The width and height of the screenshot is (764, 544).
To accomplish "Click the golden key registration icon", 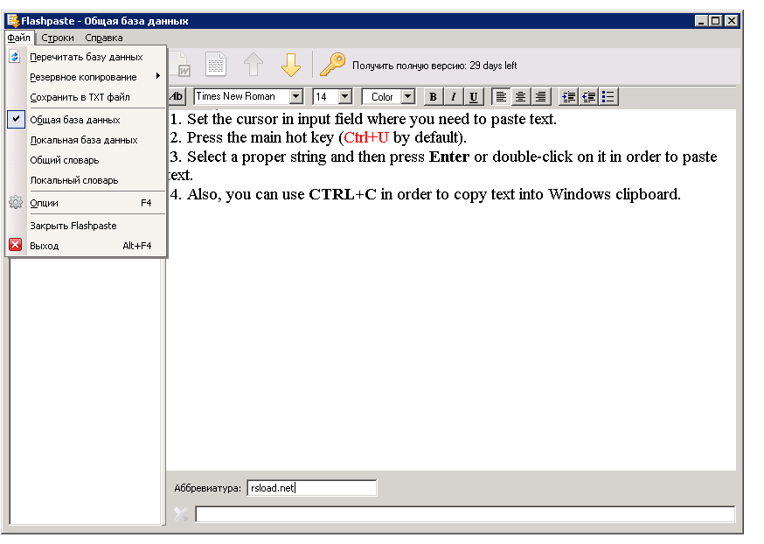I will (332, 65).
